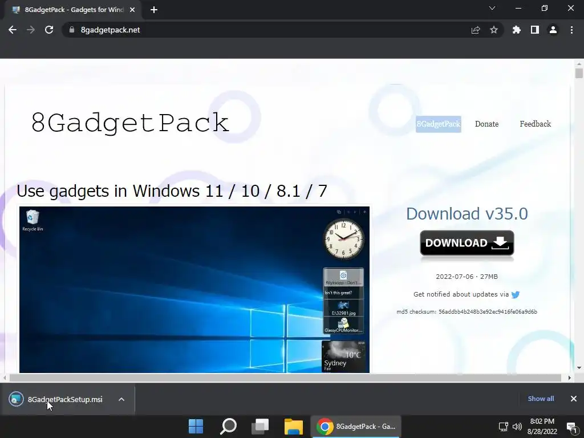
Task: Click the address bar URL
Action: (110, 30)
